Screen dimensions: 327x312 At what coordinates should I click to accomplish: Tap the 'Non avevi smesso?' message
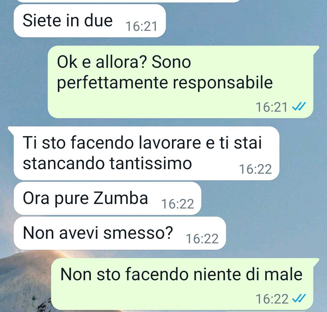(120, 233)
